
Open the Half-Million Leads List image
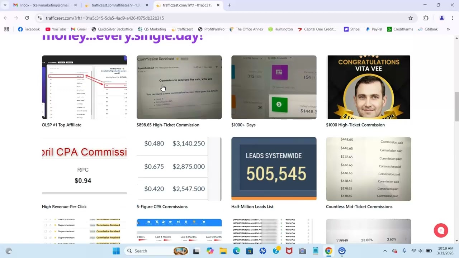point(274,168)
